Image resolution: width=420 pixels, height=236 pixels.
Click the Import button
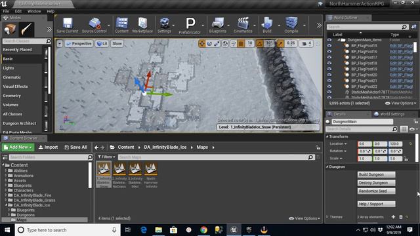pyautogui.click(x=48, y=147)
